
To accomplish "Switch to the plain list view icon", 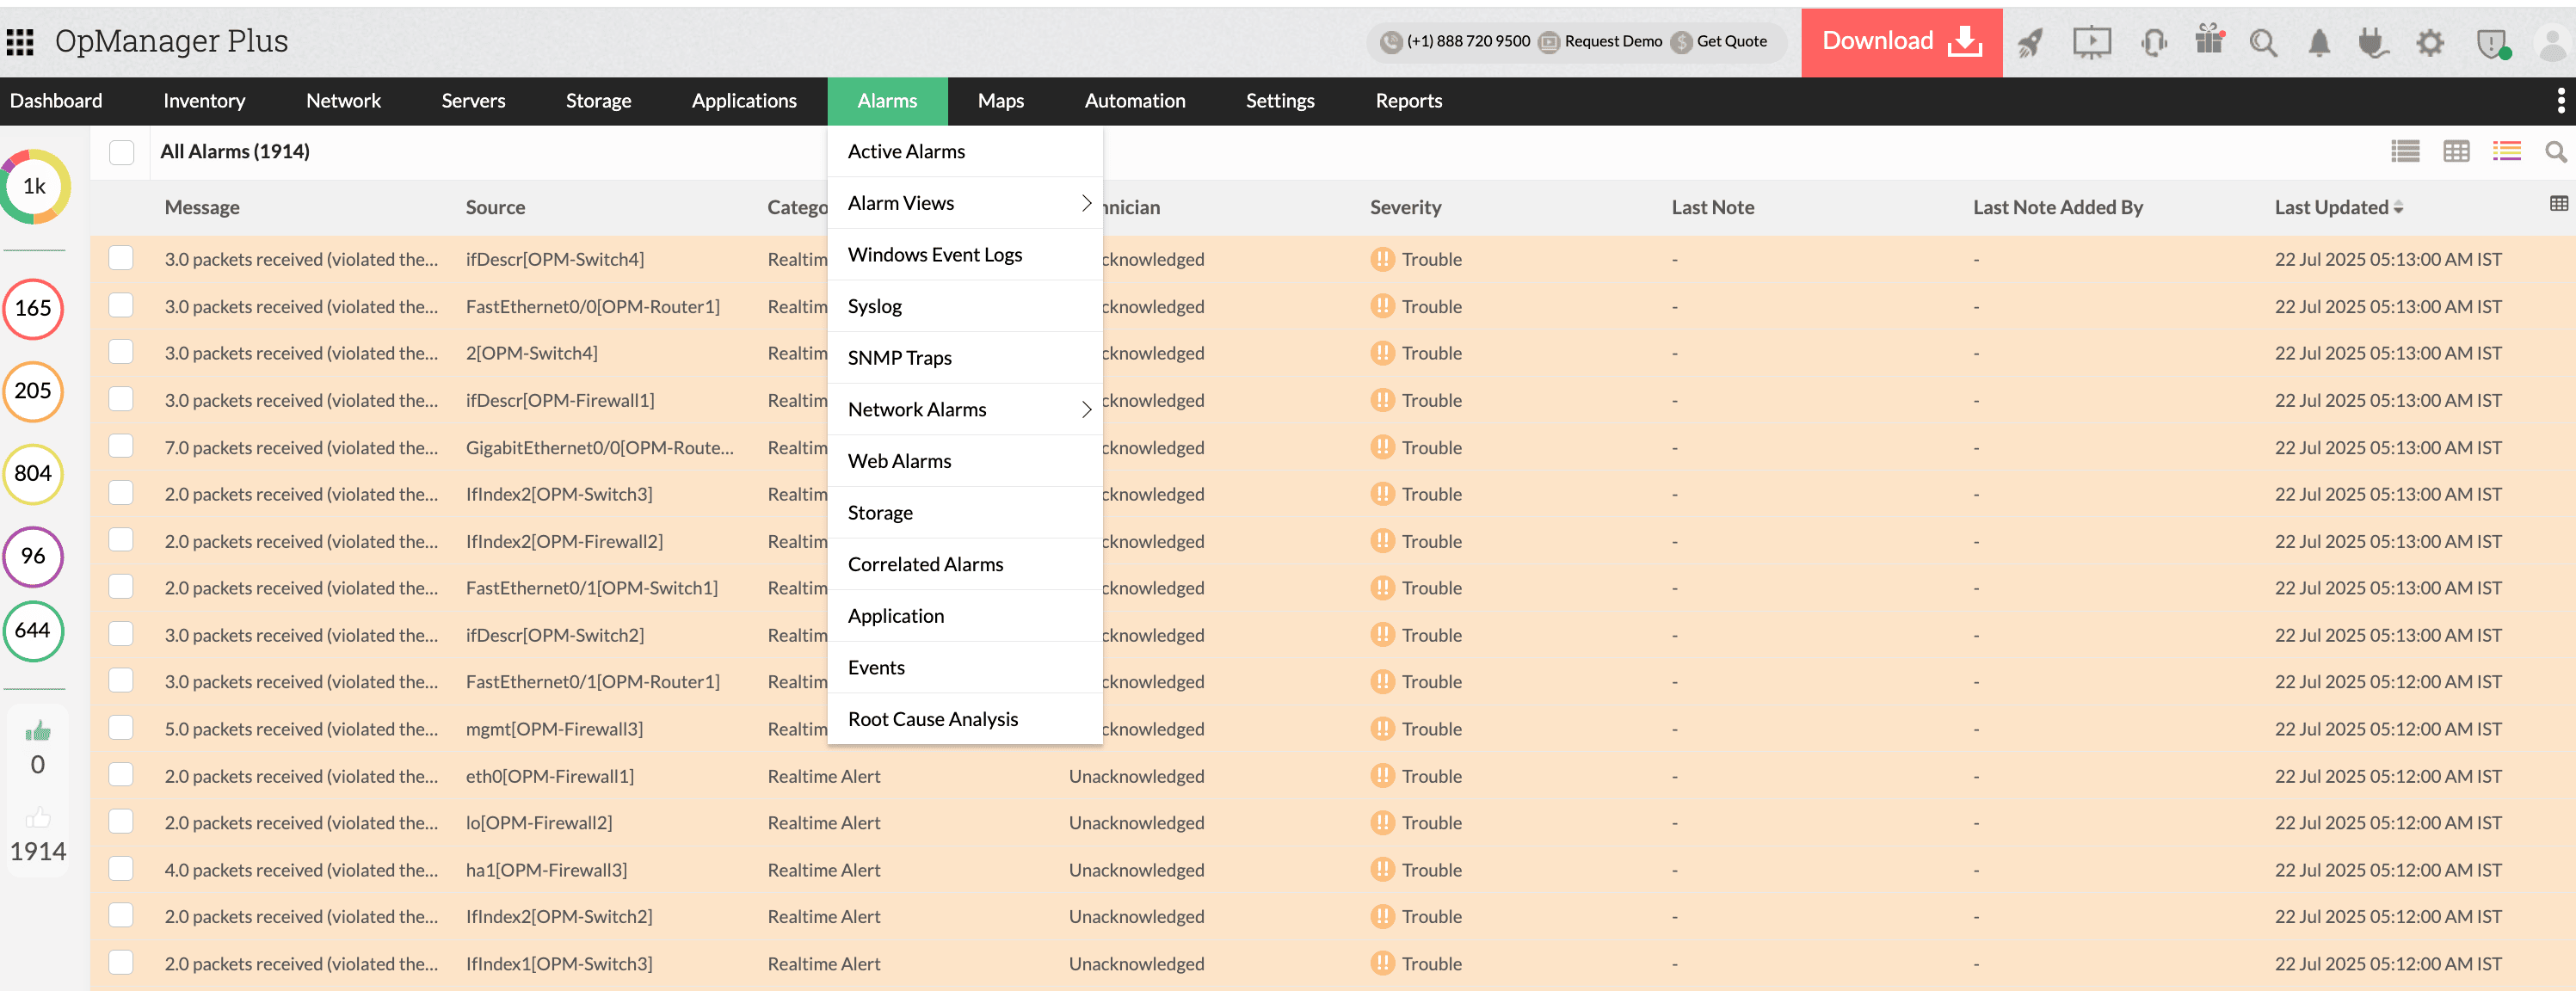I will [x=2405, y=151].
